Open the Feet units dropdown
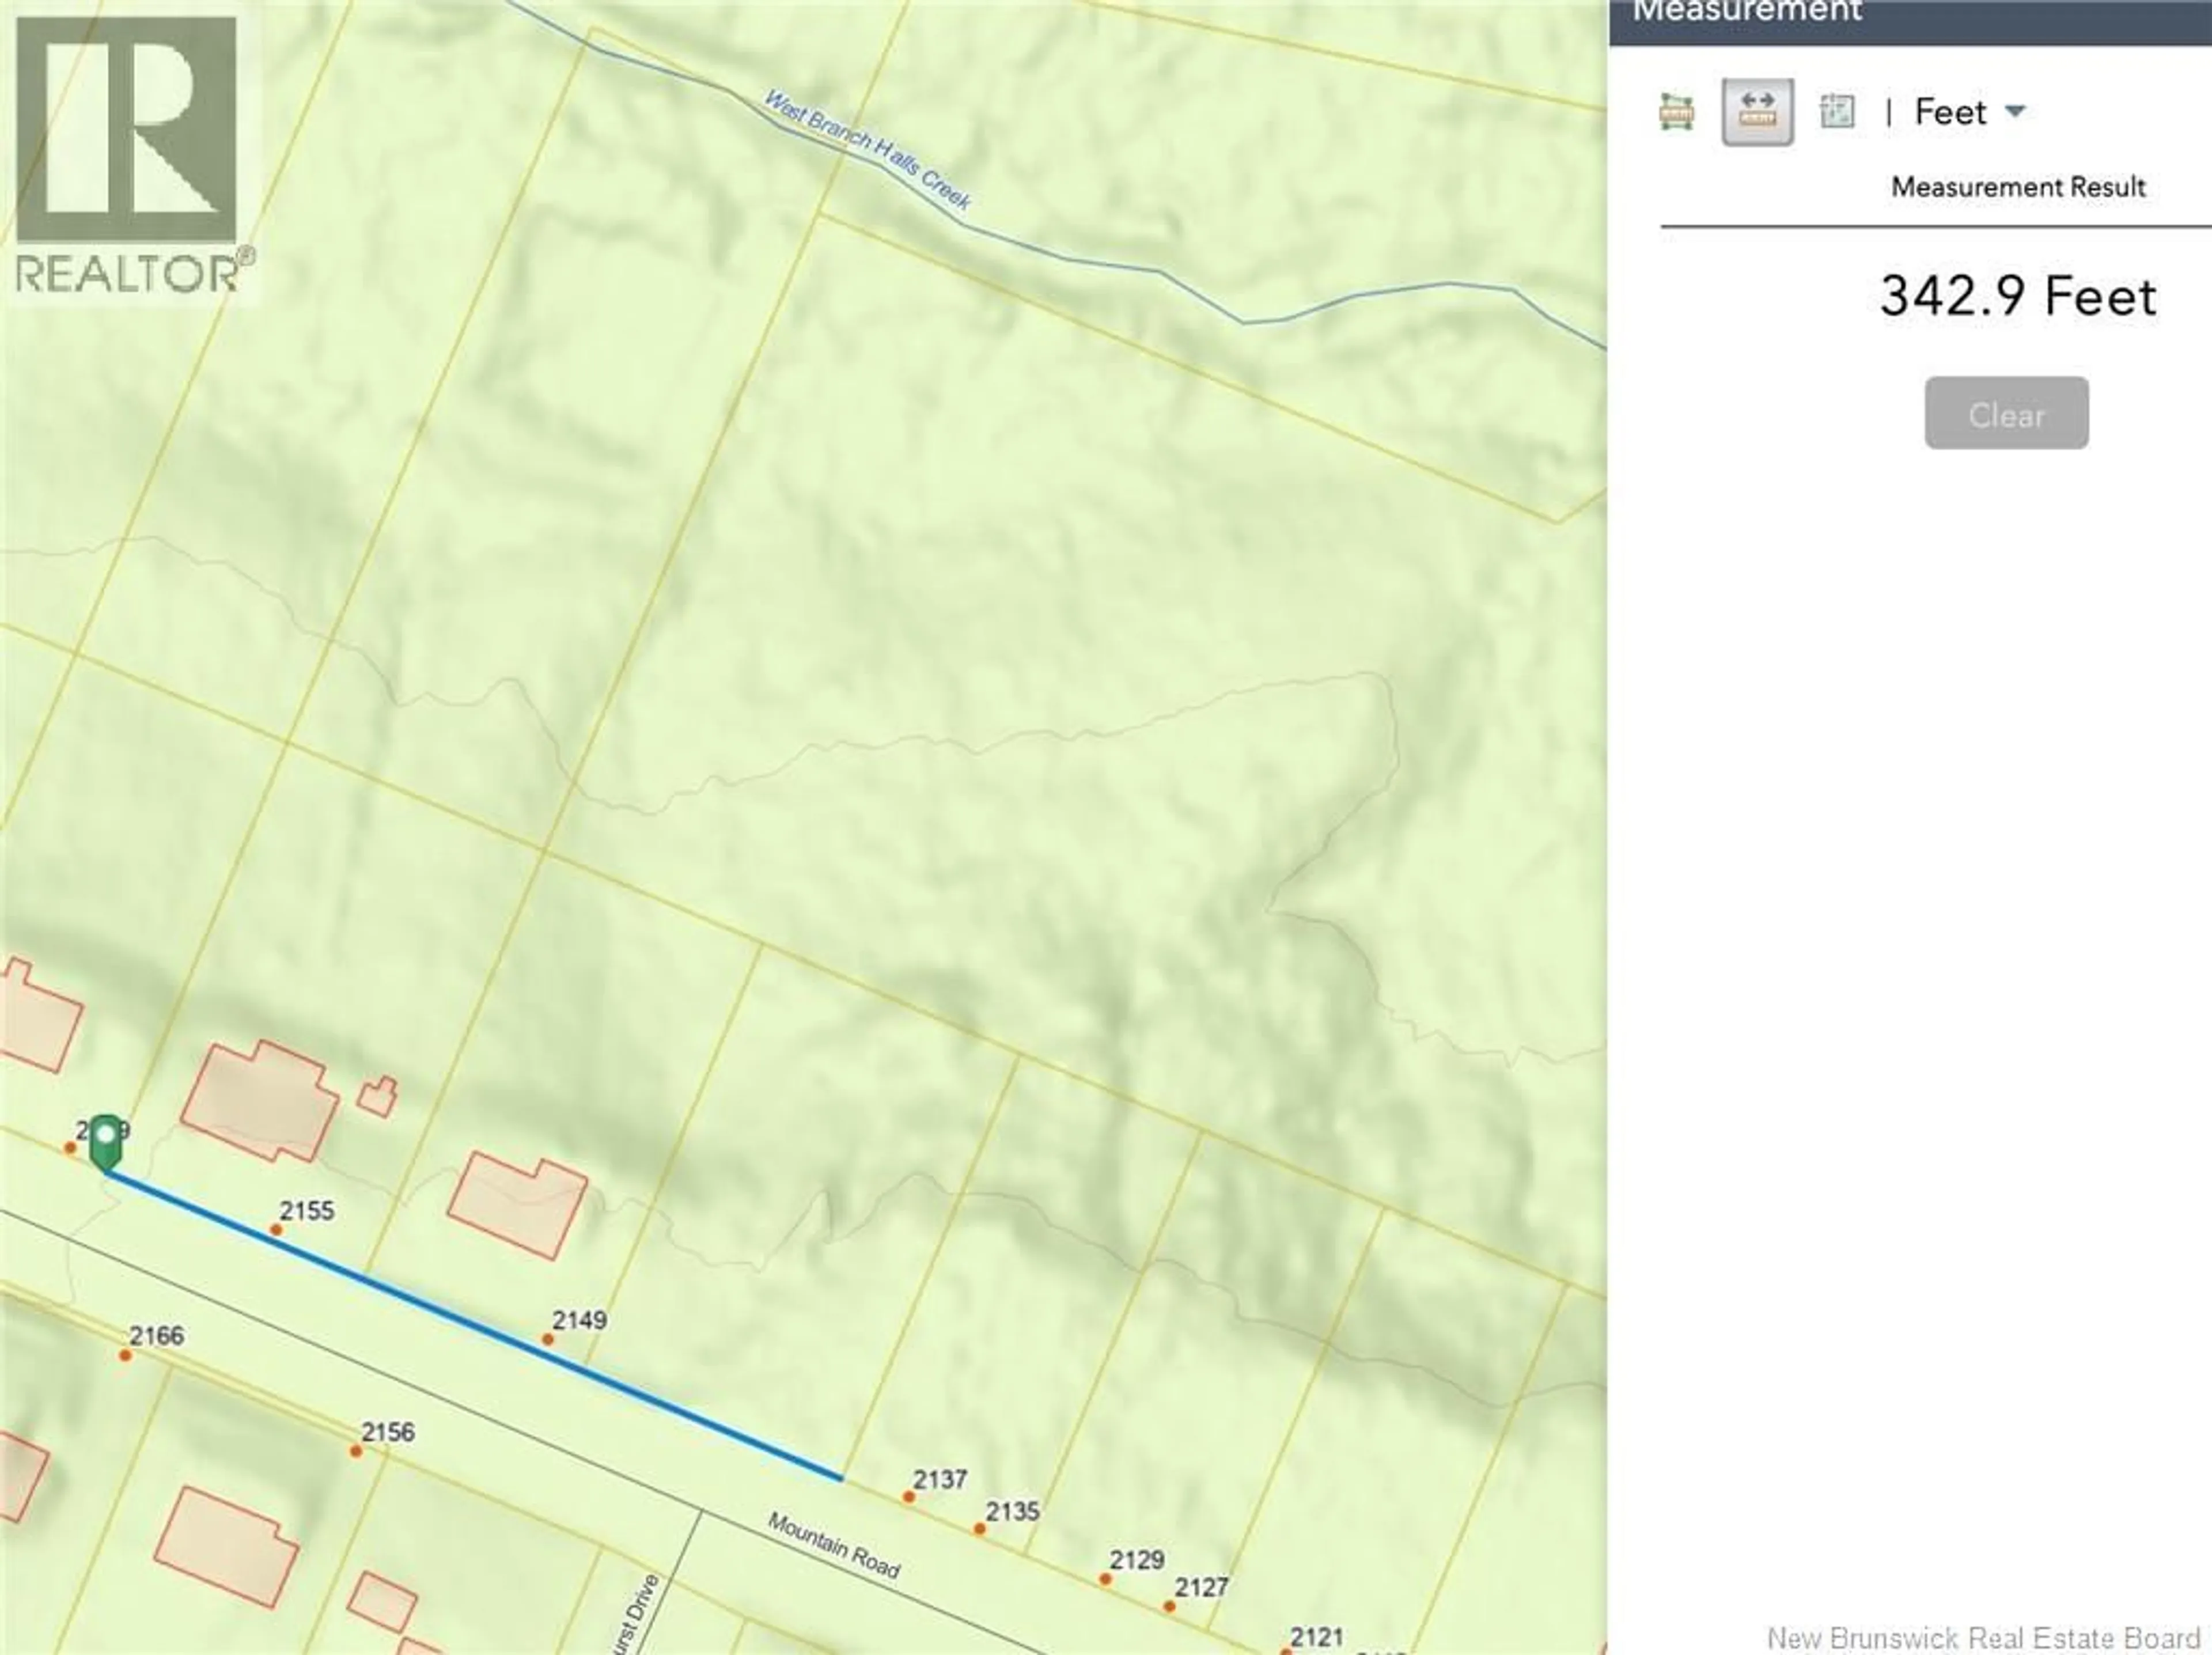Image resolution: width=2212 pixels, height=1655 pixels. coord(1969,111)
